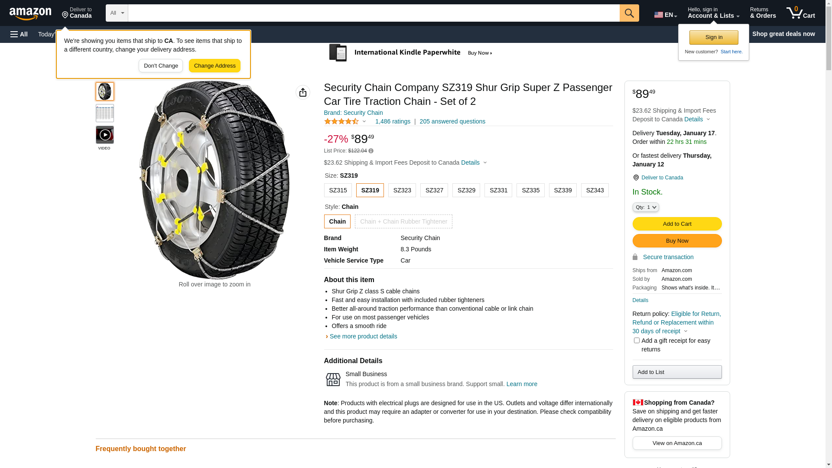Open the 205 answered questions link
The width and height of the screenshot is (832, 468).
pyautogui.click(x=452, y=122)
